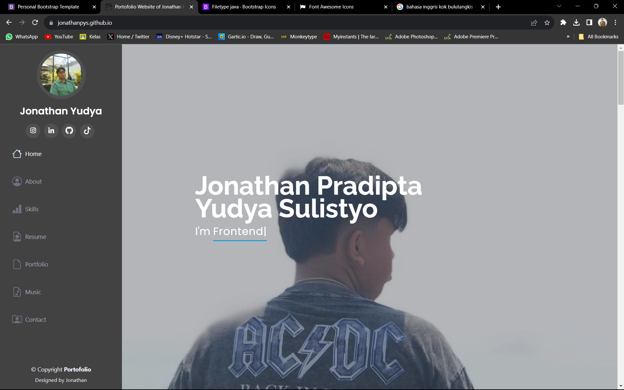Click the Skills bar chart icon
Image resolution: width=624 pixels, height=390 pixels.
17,209
